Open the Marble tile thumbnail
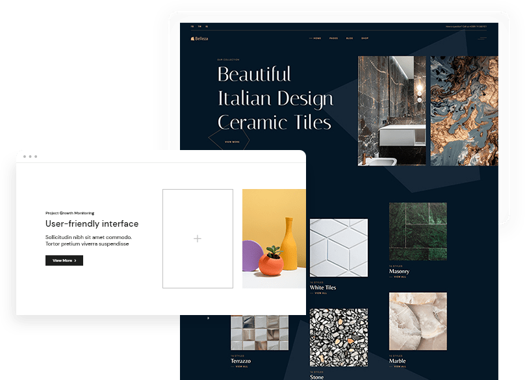The image size is (525, 380). 417,321
